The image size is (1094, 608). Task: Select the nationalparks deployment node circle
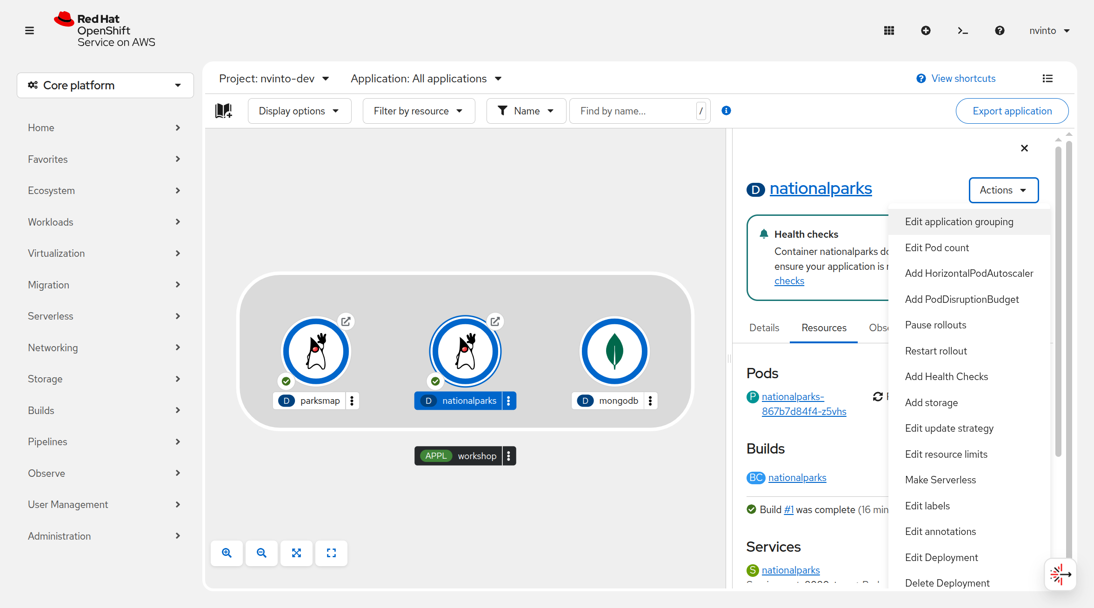point(465,351)
